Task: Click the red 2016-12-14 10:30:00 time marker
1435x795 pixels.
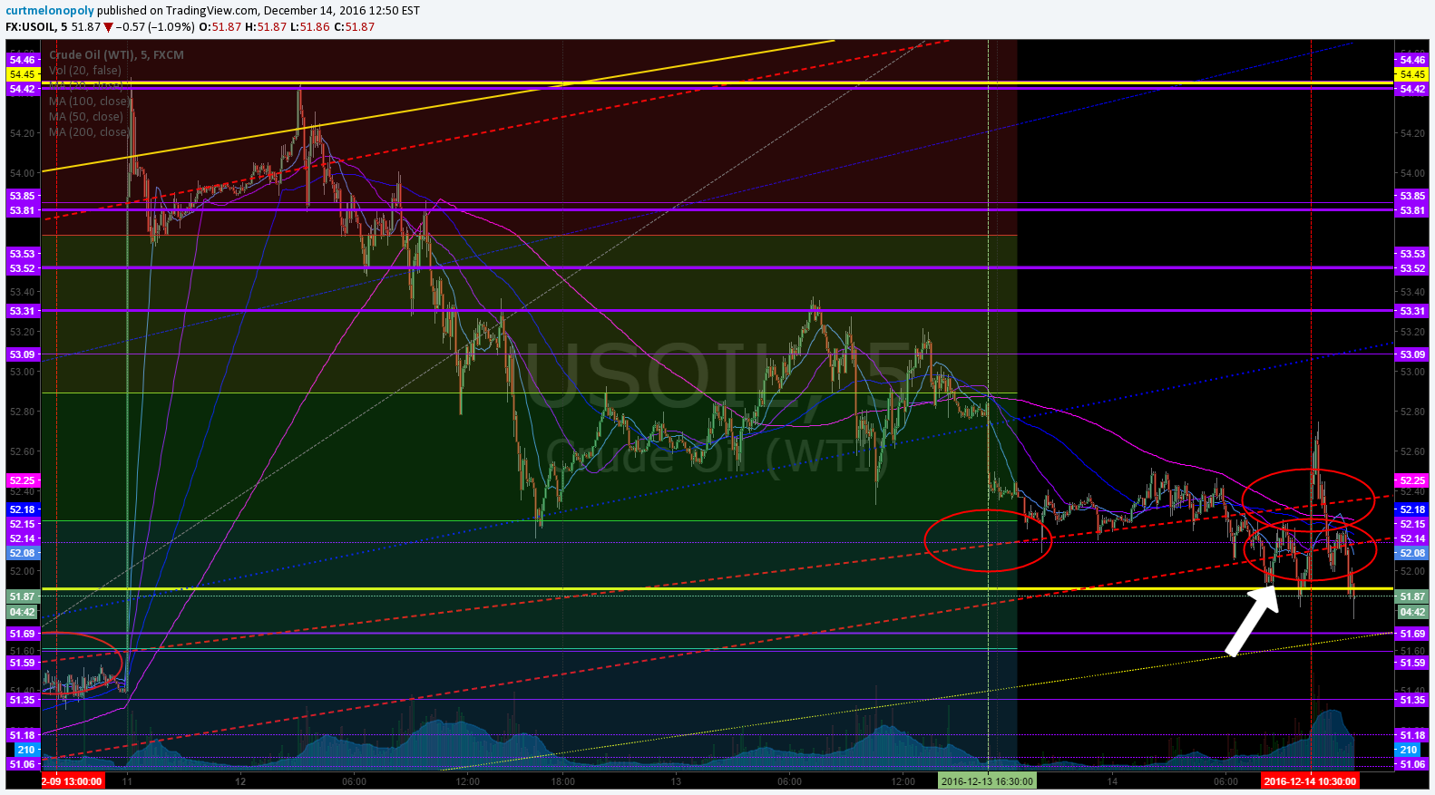Action: 1310,780
